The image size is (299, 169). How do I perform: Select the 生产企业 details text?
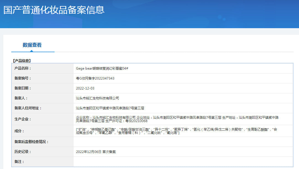click(177, 119)
